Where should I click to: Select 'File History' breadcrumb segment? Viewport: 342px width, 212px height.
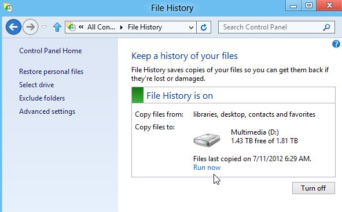tap(145, 27)
